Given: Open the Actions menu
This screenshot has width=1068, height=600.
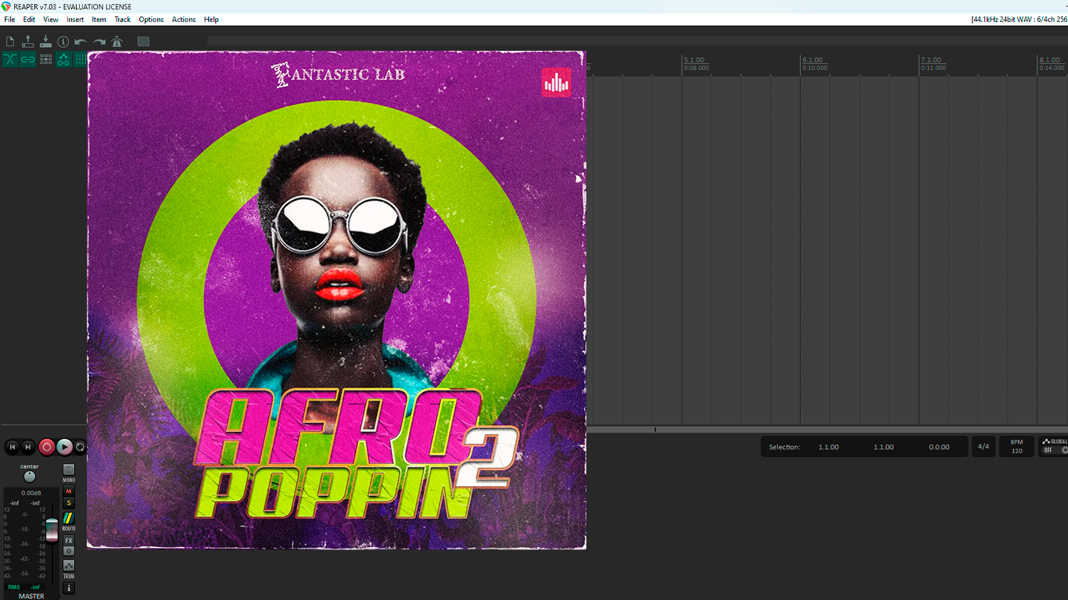Looking at the screenshot, I should point(184,20).
